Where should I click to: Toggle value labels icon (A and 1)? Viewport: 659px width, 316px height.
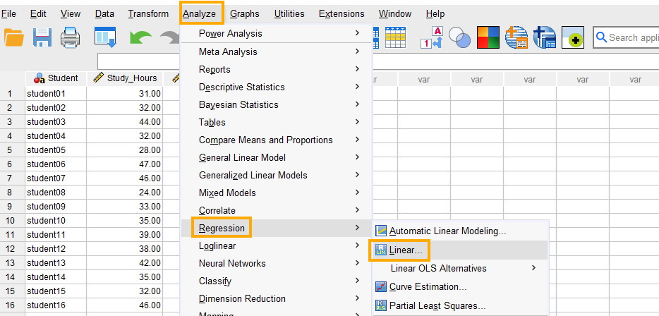point(431,37)
